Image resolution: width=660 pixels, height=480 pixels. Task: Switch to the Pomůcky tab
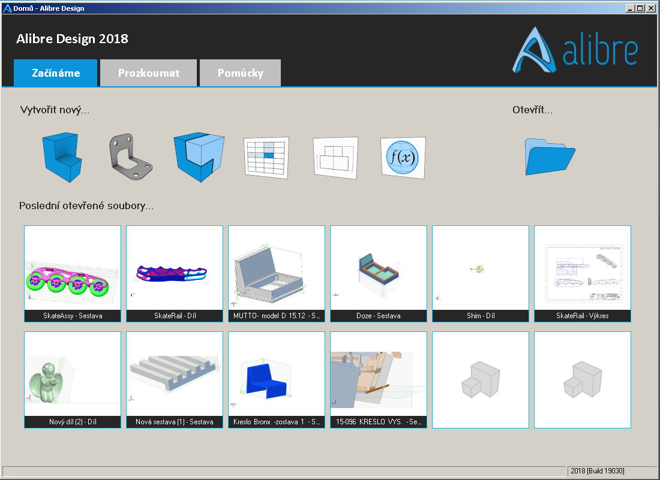[x=241, y=73]
